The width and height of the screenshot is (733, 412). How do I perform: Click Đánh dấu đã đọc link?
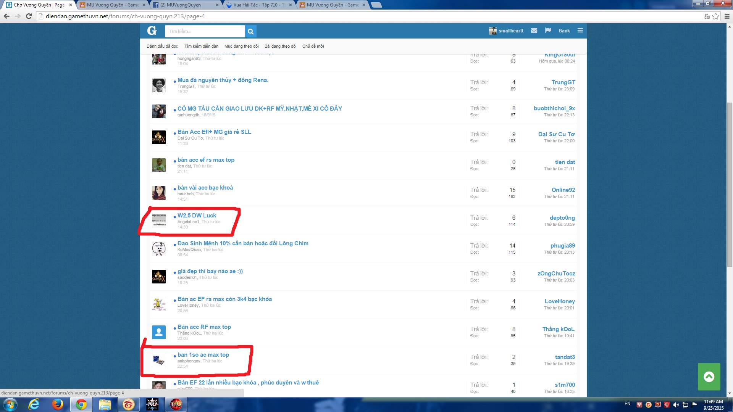tap(162, 46)
